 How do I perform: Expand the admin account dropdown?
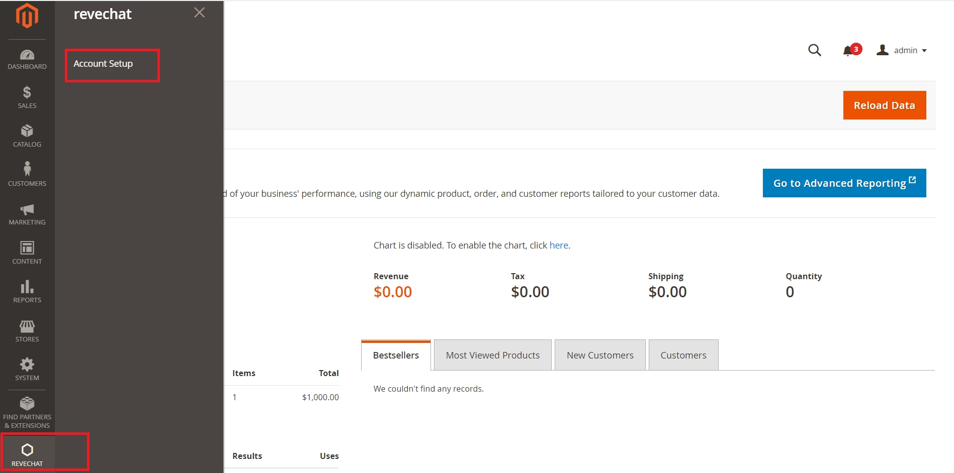[902, 50]
